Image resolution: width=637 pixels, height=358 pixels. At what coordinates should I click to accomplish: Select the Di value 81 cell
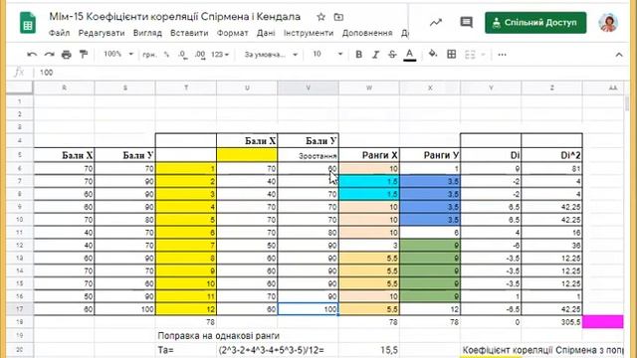point(551,168)
